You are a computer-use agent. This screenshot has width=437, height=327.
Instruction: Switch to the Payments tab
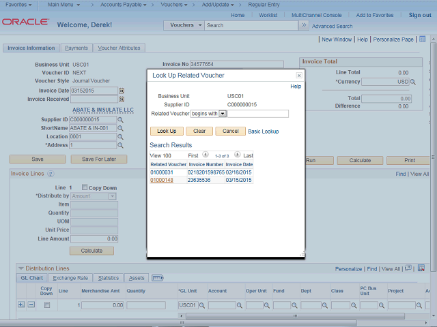click(76, 48)
